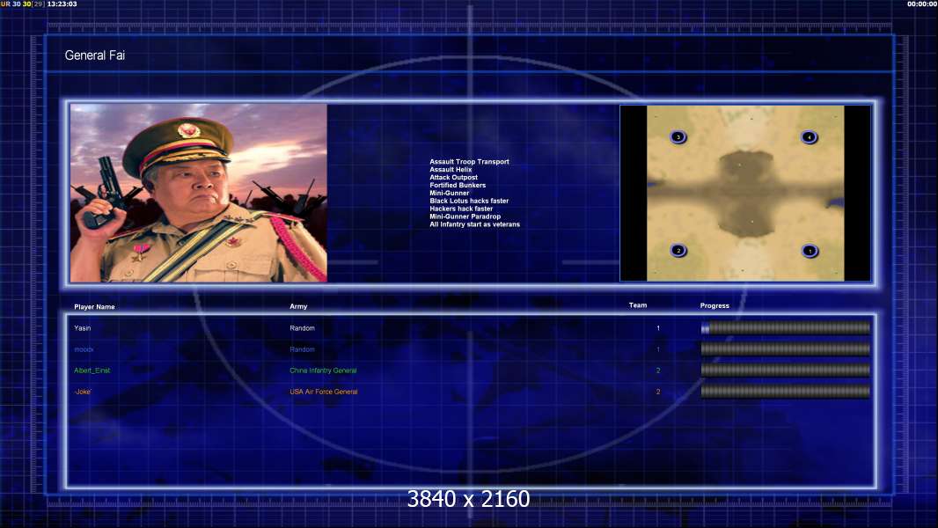
Task: Click the Yasin loading progress bar
Action: 786,327
